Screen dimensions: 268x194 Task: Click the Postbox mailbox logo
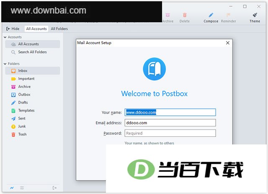click(x=155, y=69)
